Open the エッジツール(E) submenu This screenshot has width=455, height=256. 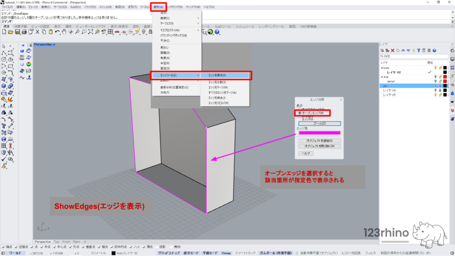click(176, 75)
